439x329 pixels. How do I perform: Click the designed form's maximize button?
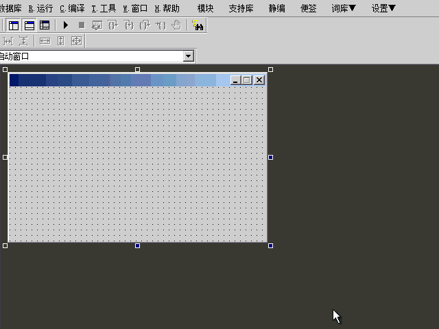click(247, 80)
